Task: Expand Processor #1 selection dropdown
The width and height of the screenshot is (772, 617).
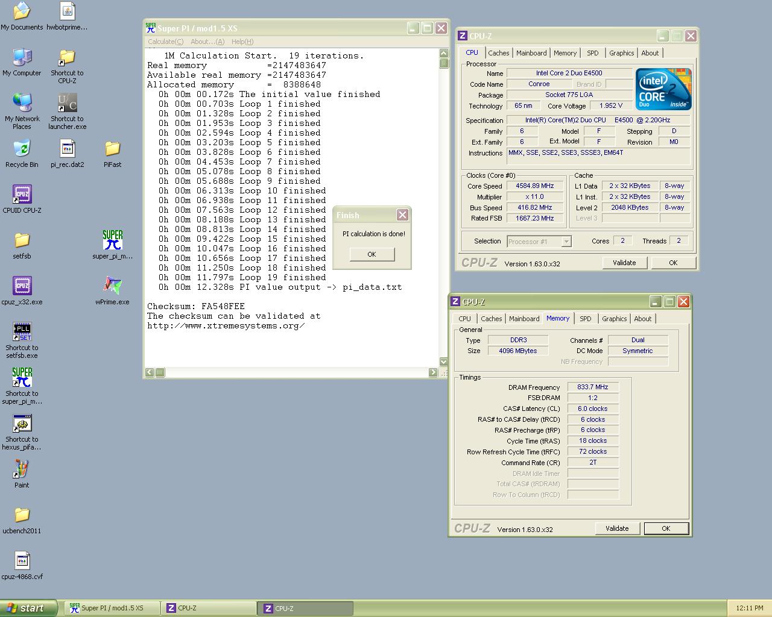Action: click(566, 242)
